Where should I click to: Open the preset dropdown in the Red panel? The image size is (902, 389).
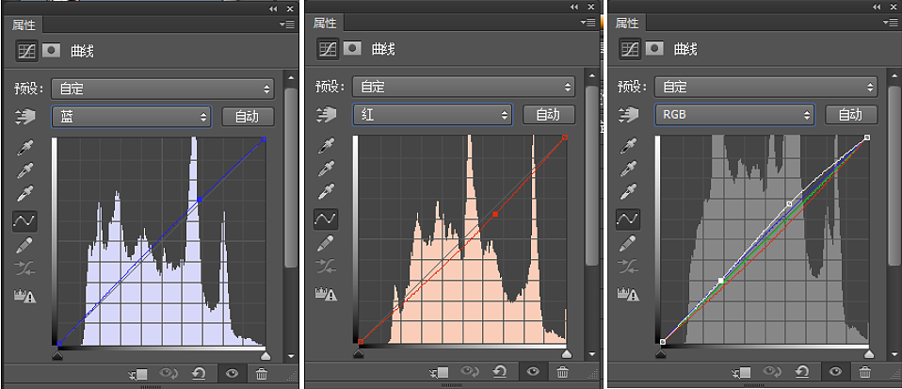[464, 87]
